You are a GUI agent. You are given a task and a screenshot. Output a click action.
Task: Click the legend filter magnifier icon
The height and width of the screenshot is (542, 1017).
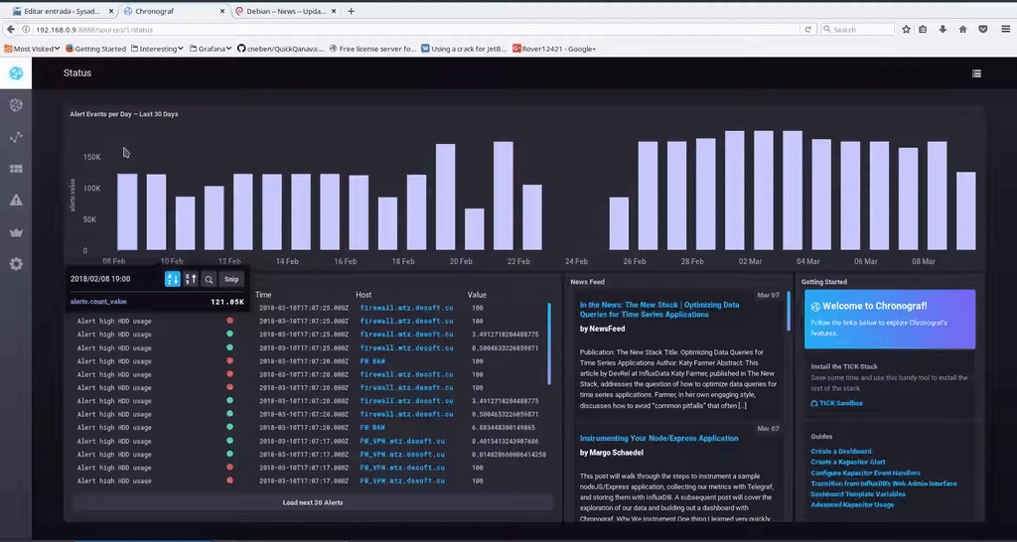pyautogui.click(x=209, y=279)
